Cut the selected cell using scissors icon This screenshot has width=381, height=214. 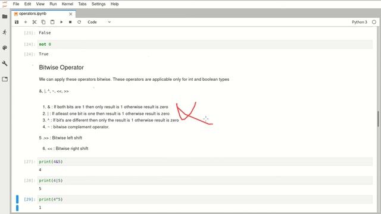point(35,22)
